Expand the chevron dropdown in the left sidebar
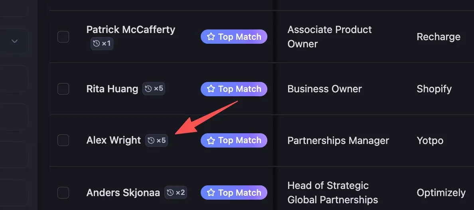Viewport: 474px width, 210px height. tap(14, 41)
